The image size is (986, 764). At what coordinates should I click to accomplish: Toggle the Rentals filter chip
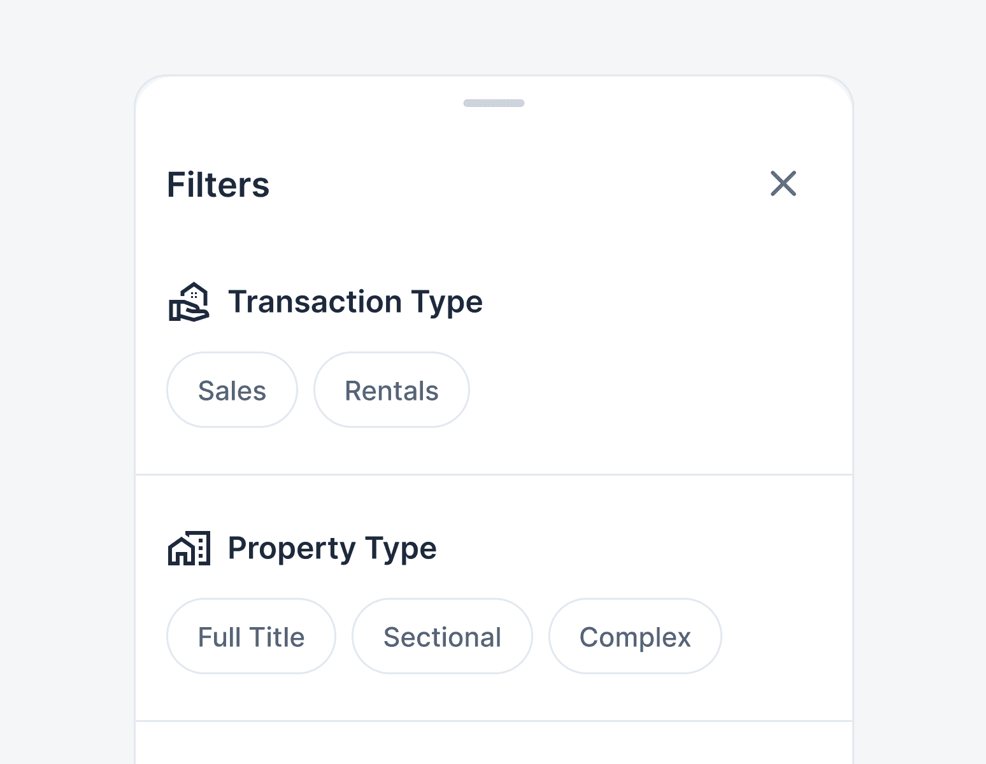pyautogui.click(x=392, y=390)
